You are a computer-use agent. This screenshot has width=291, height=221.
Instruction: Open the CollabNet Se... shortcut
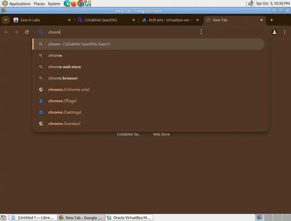[129, 134]
